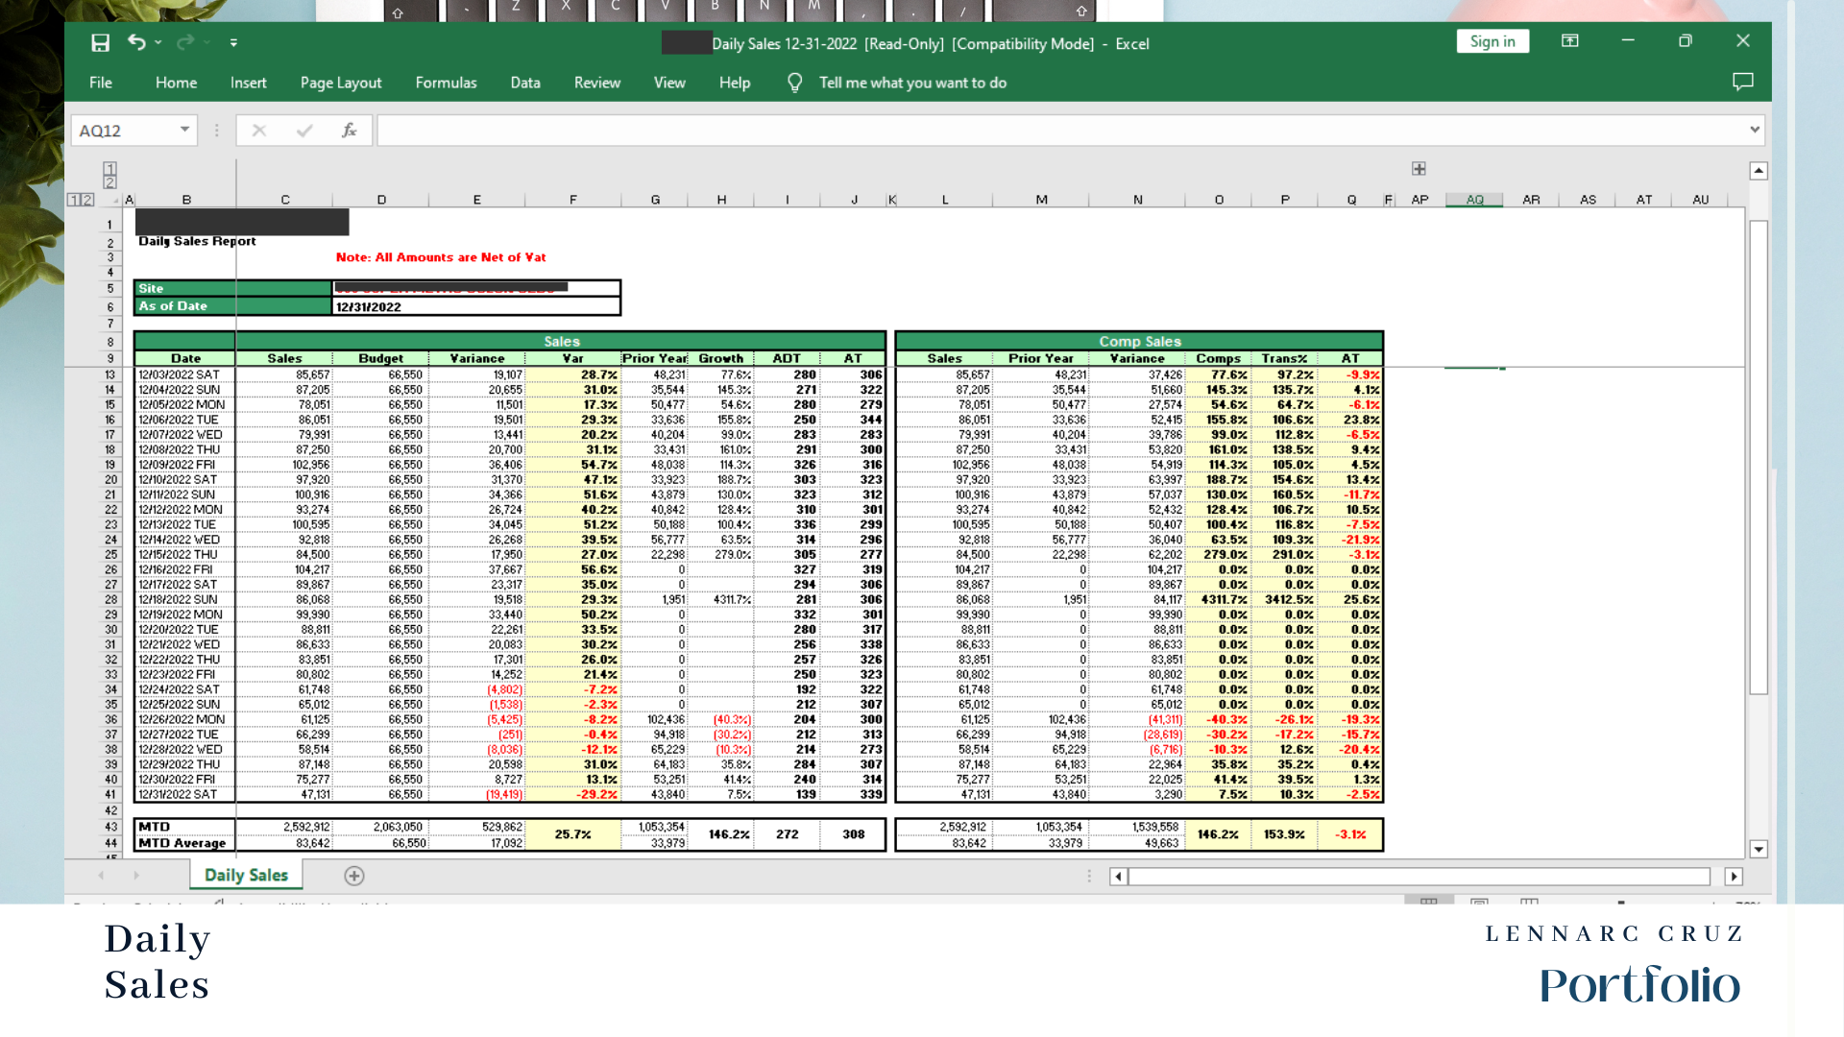Click the Undo arrow icon
The height and width of the screenshot is (1037, 1844).
click(136, 42)
